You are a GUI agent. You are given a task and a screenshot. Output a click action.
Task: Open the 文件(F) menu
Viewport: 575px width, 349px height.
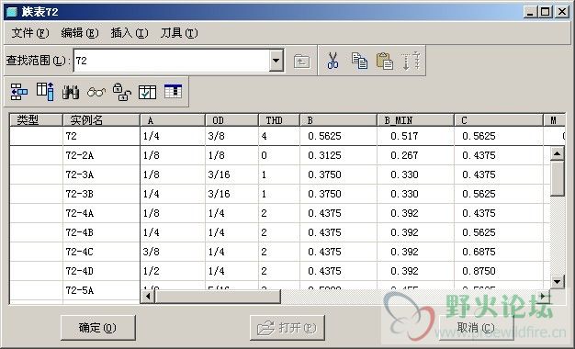(30, 33)
